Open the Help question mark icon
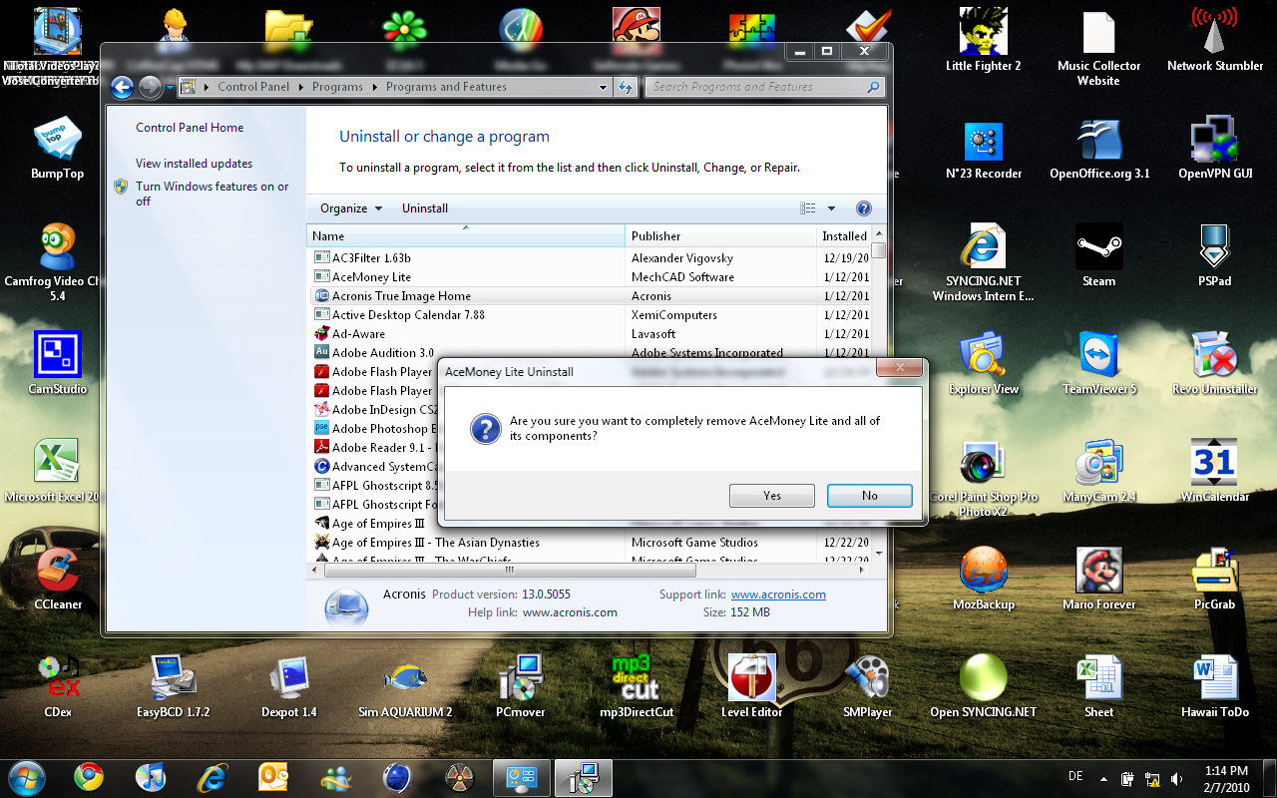Screen dimensions: 1277x798 click(x=864, y=208)
